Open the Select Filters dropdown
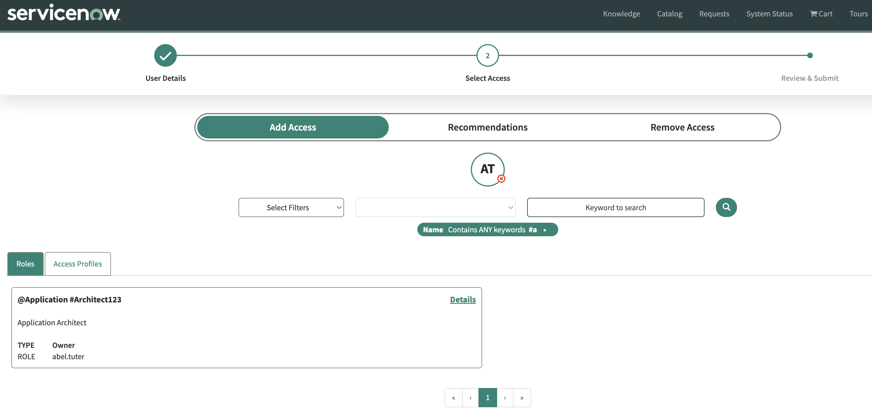 click(291, 208)
